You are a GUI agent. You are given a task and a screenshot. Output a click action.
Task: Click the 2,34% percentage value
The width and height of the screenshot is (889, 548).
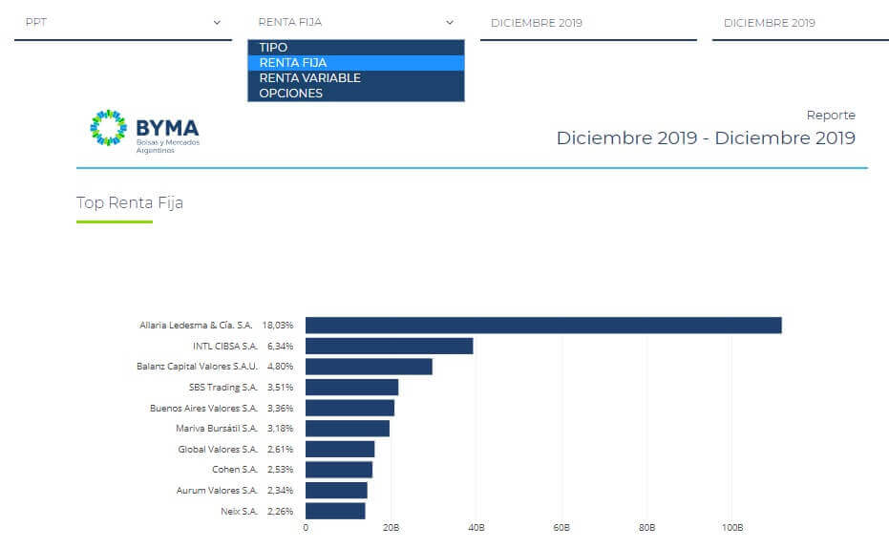(281, 491)
